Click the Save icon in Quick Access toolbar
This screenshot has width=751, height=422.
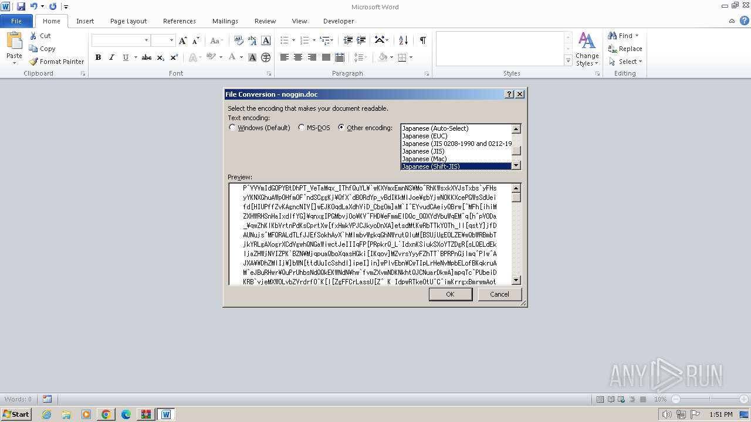coord(21,6)
